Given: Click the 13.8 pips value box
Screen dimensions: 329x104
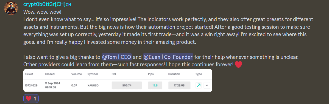Looking at the screenshot, I should click(155, 85).
